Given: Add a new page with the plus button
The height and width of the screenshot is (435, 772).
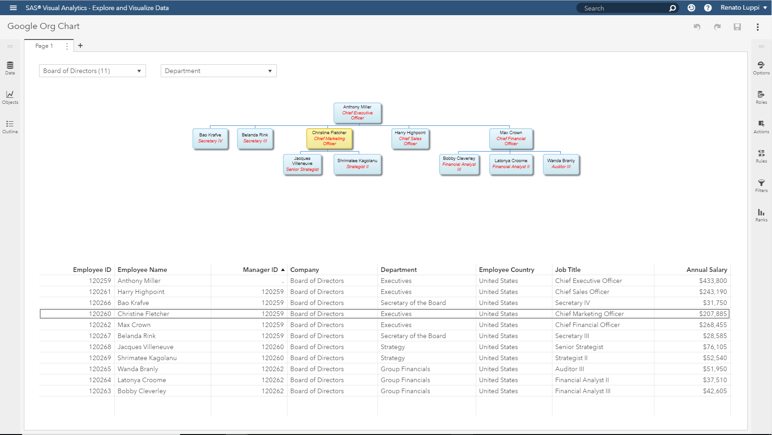Looking at the screenshot, I should 80,45.
